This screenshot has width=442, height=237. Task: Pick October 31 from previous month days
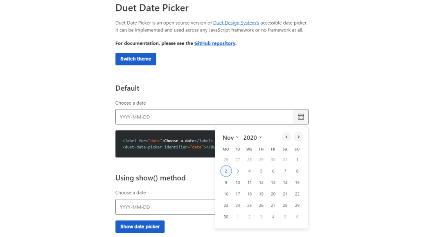click(285, 160)
